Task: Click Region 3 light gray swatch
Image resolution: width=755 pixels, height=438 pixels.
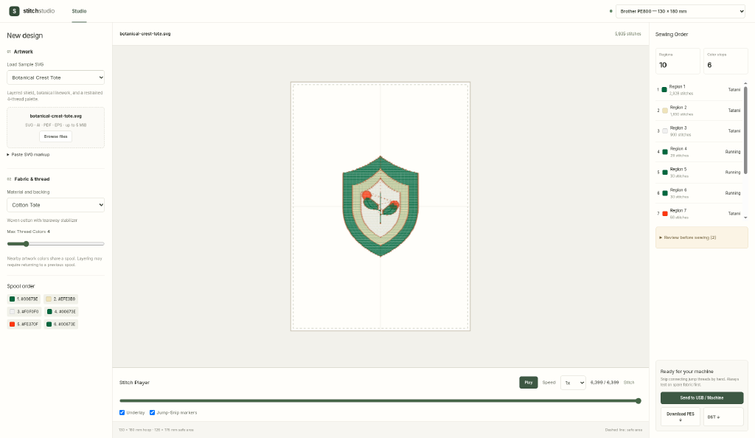Action: tap(664, 131)
